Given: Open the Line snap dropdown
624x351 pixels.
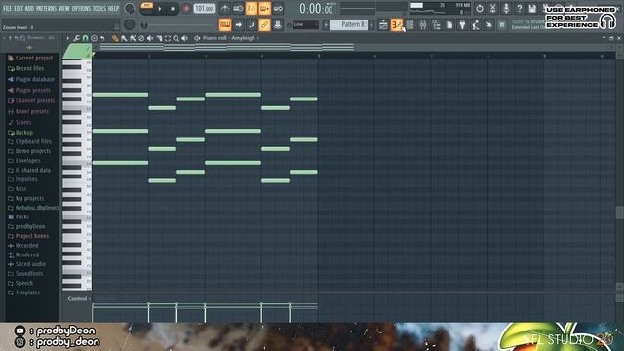Looking at the screenshot, I should [x=305, y=24].
